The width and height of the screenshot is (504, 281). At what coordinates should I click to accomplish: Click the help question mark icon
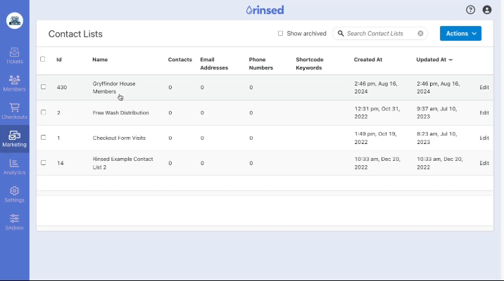tap(470, 10)
